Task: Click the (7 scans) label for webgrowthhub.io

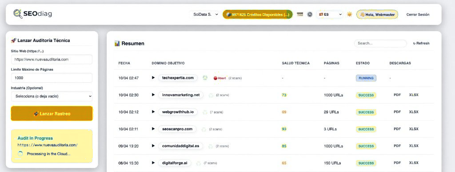Action: point(216,112)
